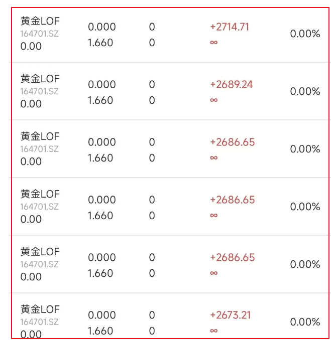The width and height of the screenshot is (331, 340).
Task: Click the infinity symbol below +2689.24
Action: coord(214,100)
